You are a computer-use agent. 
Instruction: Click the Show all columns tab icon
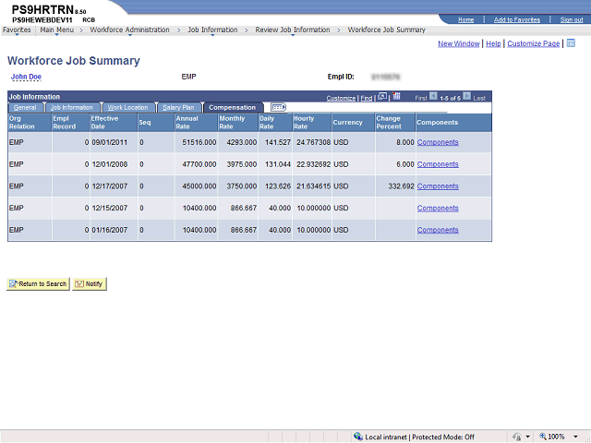point(278,107)
